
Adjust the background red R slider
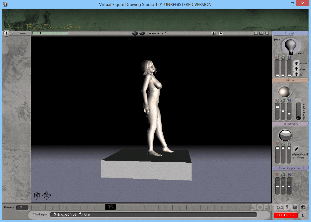pyautogui.click(x=277, y=186)
